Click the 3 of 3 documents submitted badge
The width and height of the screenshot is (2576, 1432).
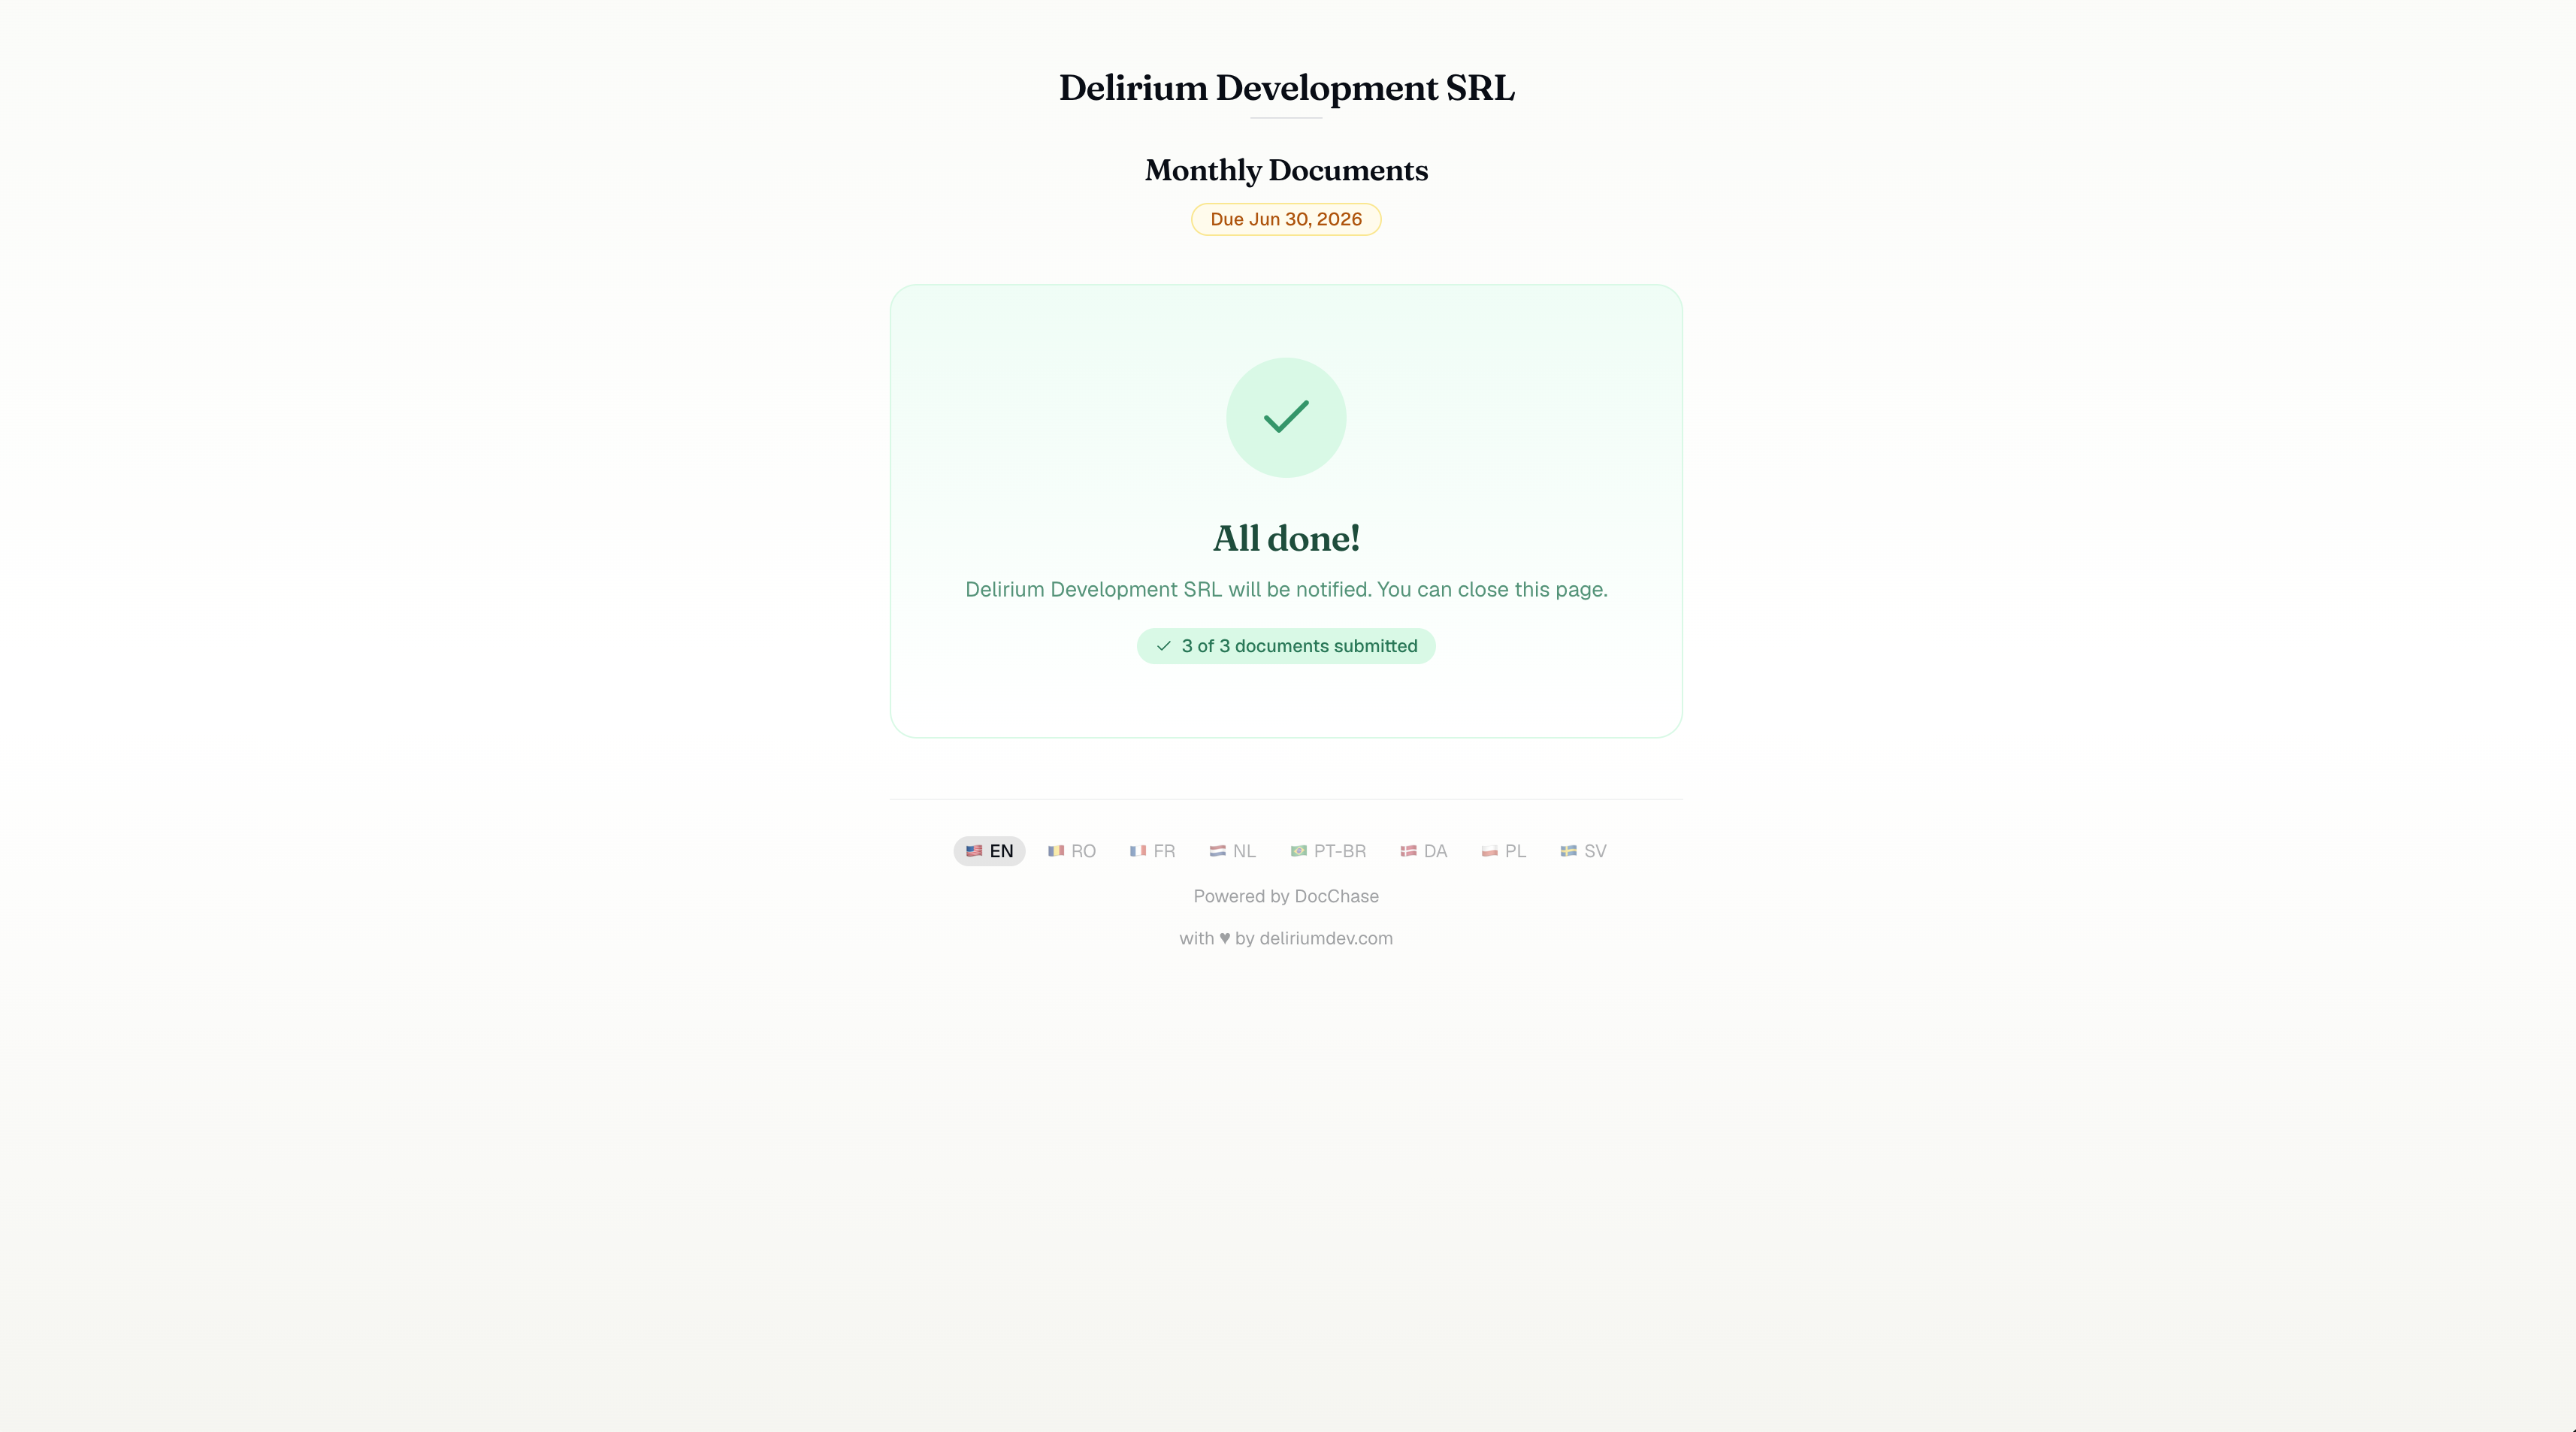pos(1286,646)
